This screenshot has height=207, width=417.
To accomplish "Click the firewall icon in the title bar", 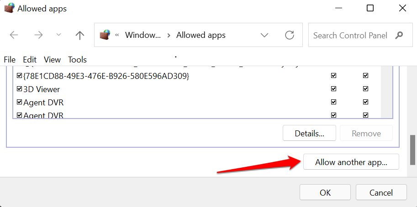I will [9, 9].
